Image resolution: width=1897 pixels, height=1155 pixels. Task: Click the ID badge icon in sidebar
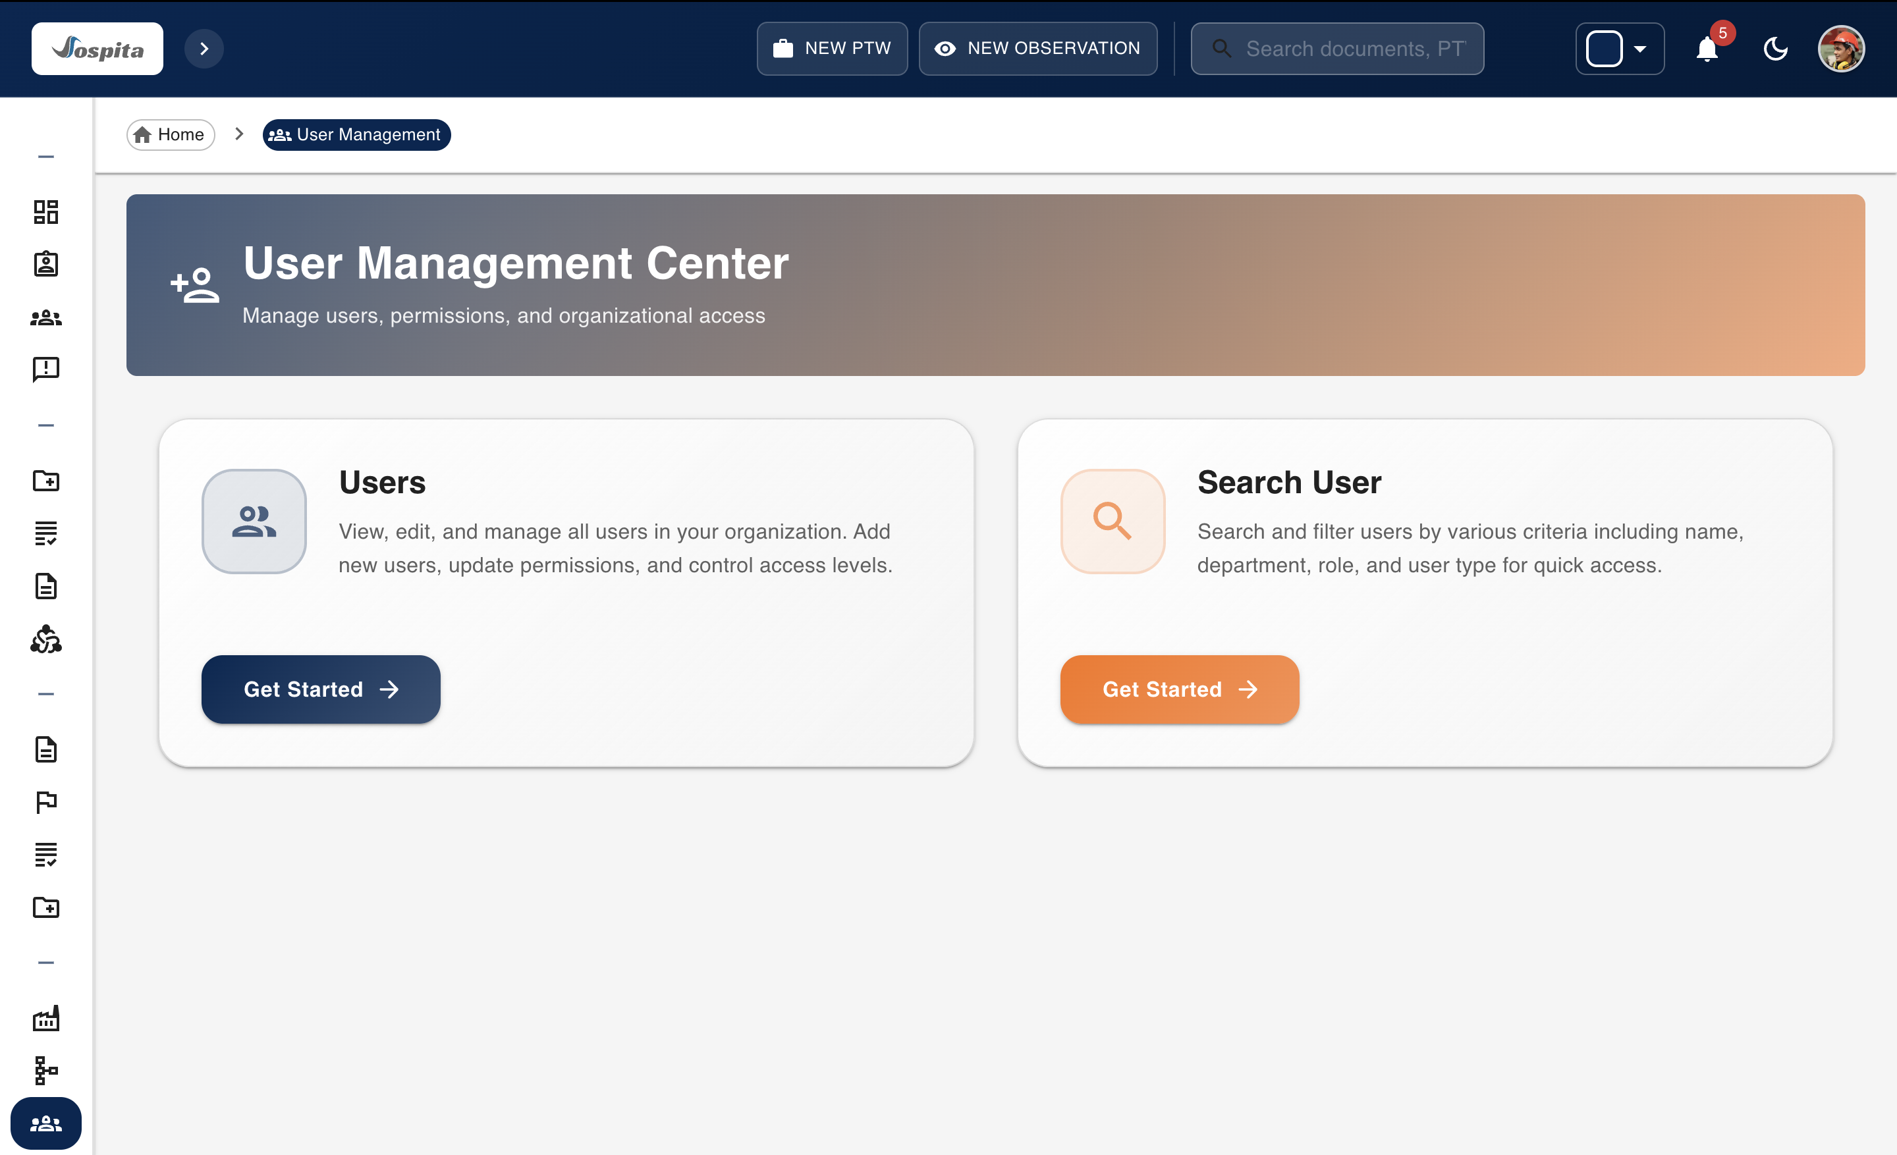click(x=46, y=264)
